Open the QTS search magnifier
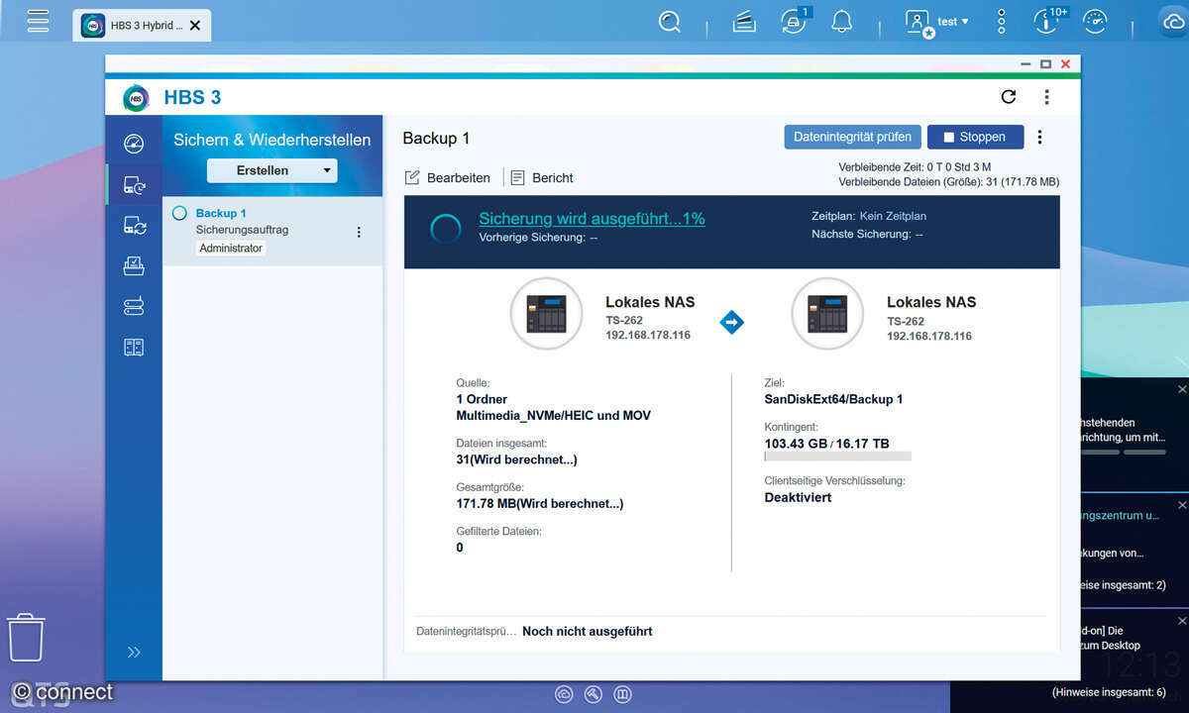Image resolution: width=1189 pixels, height=713 pixels. [x=671, y=21]
